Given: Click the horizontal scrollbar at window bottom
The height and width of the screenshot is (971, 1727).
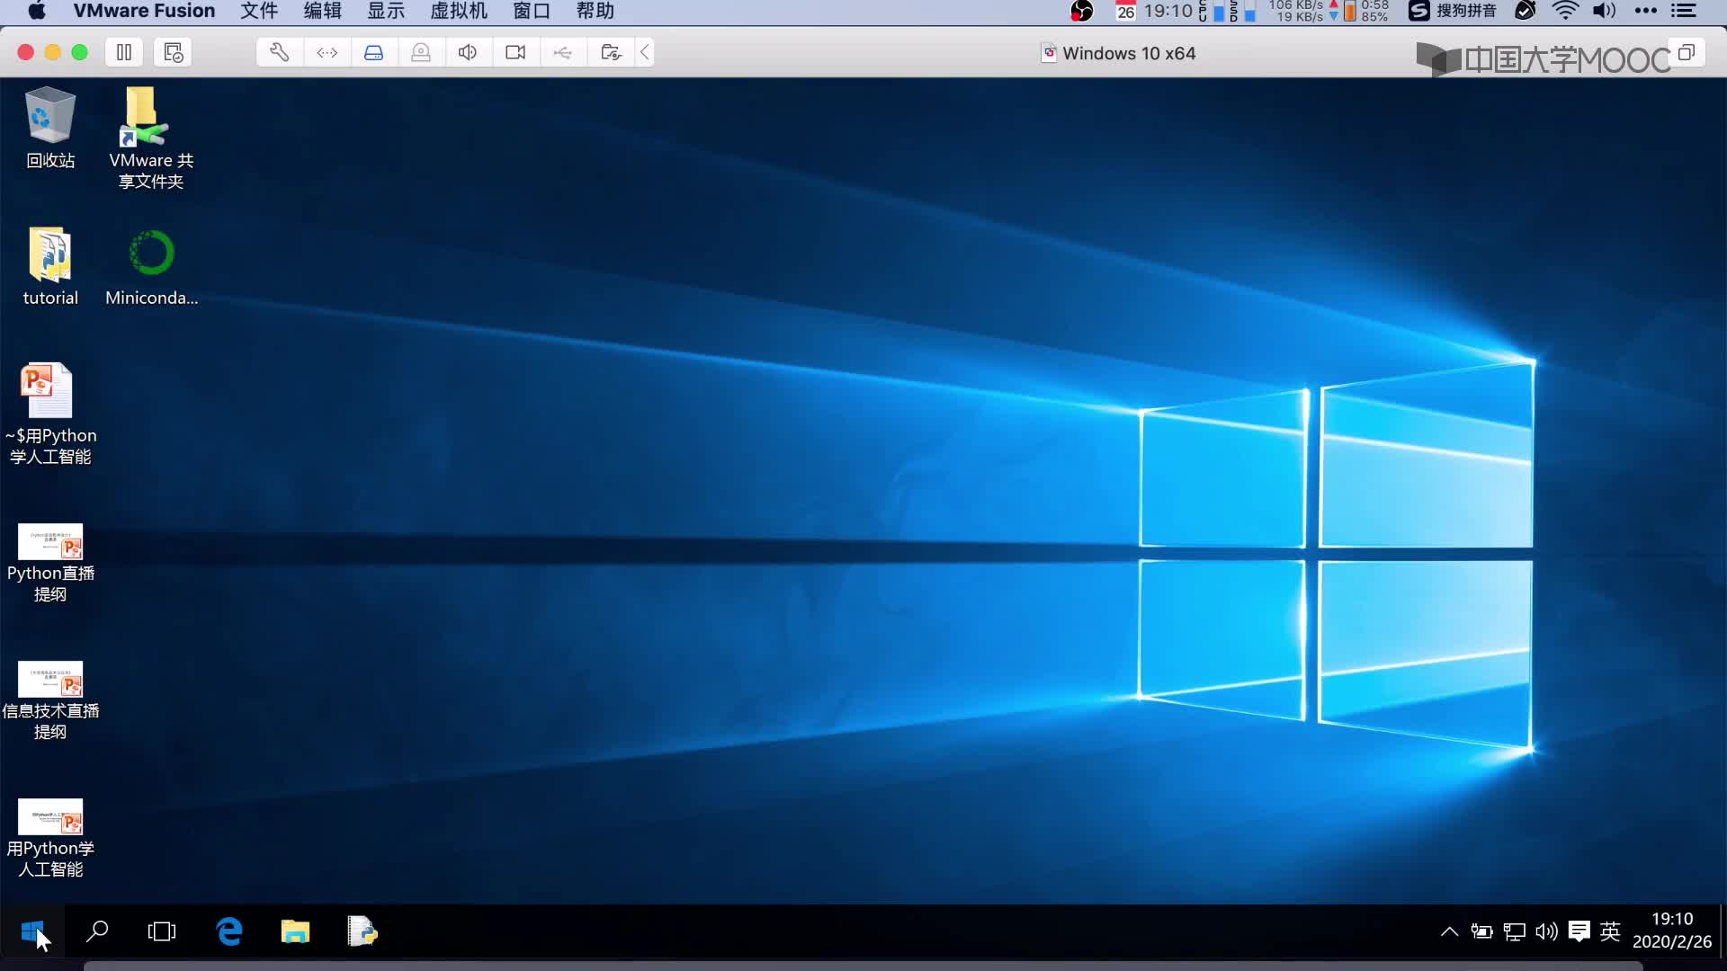Looking at the screenshot, I should (x=863, y=967).
